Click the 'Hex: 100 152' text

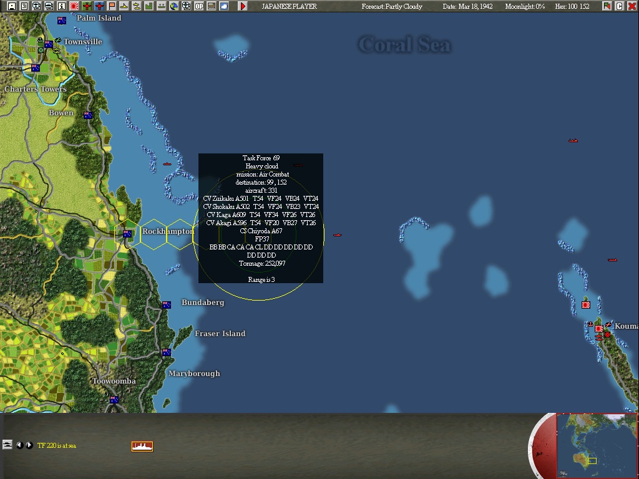coord(572,6)
